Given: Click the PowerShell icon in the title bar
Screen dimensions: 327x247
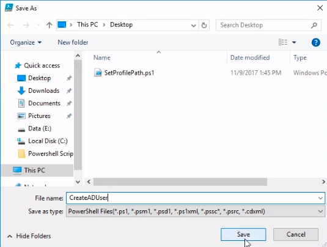Looking at the screenshot, I should [9, 8].
